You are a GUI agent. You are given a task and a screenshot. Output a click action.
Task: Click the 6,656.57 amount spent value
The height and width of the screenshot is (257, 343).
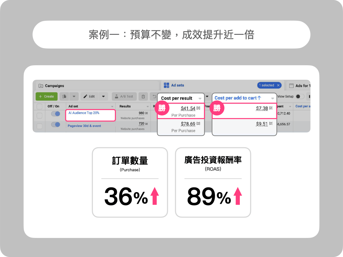click(x=283, y=124)
